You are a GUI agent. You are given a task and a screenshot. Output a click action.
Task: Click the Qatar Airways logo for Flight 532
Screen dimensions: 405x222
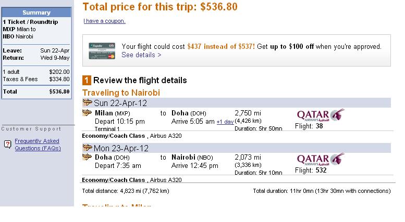[321, 159]
